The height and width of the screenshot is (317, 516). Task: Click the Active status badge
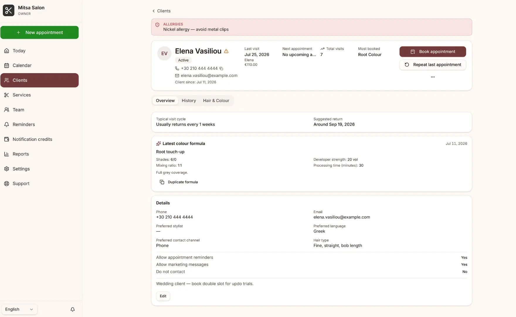click(183, 60)
